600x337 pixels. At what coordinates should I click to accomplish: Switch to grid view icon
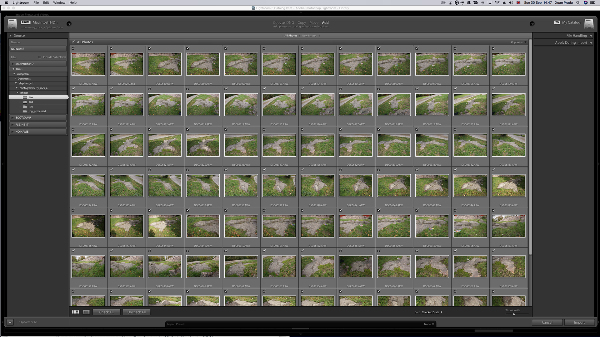(76, 312)
